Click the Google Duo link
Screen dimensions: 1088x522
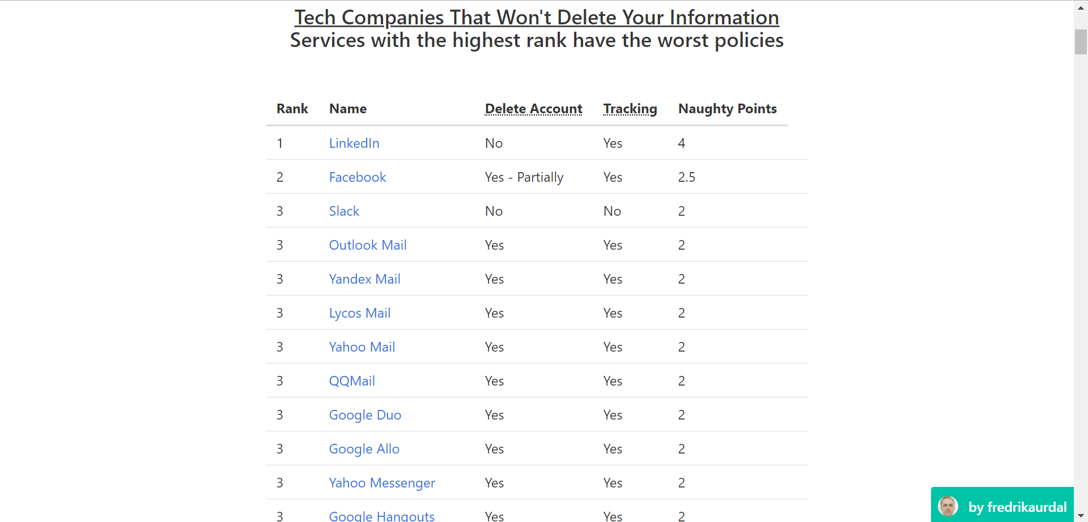pyautogui.click(x=365, y=415)
